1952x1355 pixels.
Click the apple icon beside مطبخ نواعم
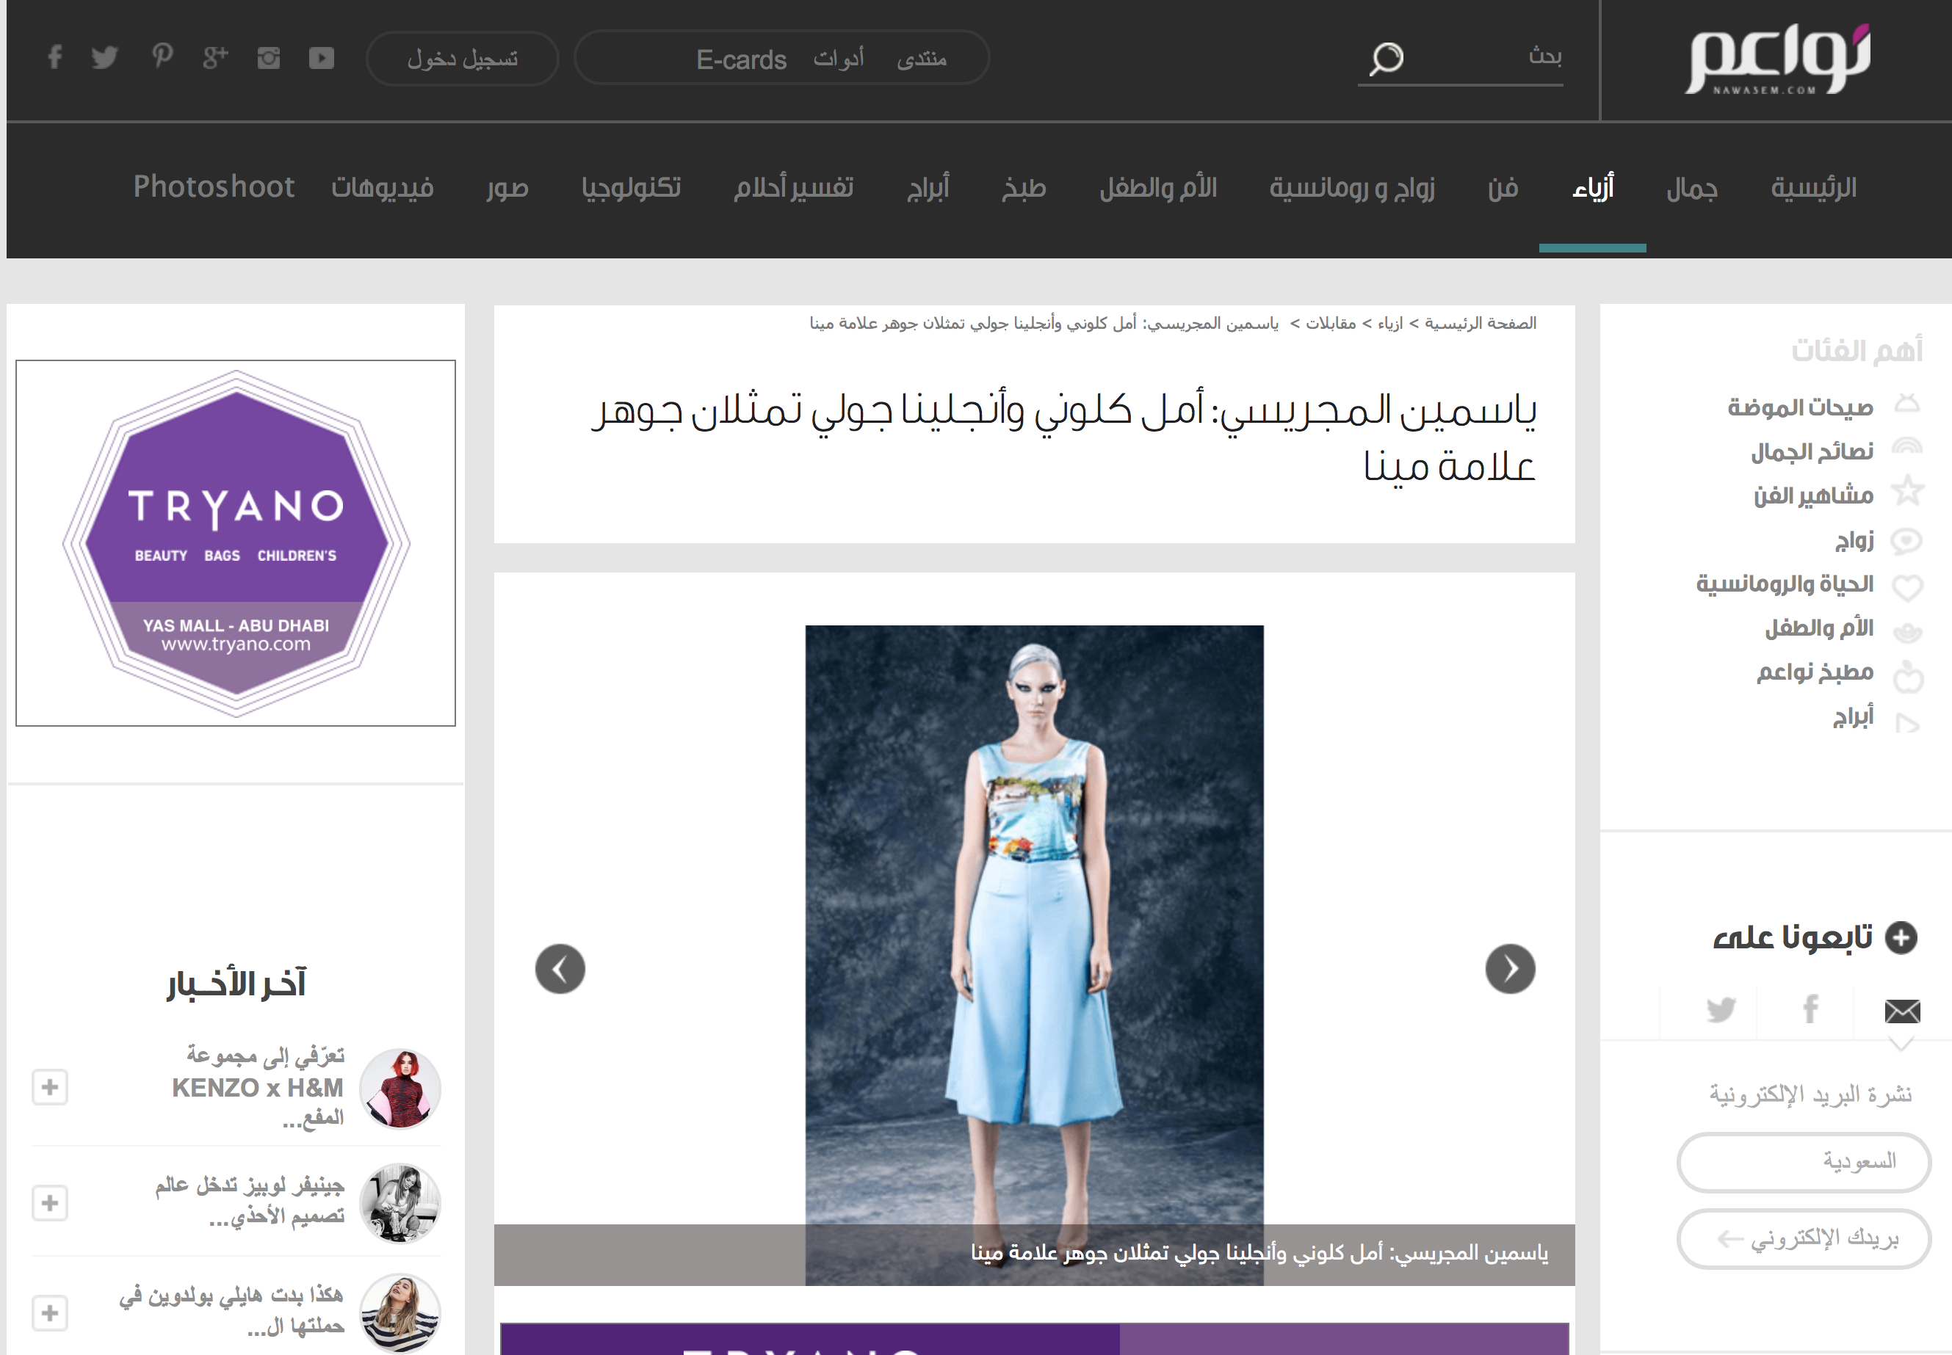tap(1908, 676)
